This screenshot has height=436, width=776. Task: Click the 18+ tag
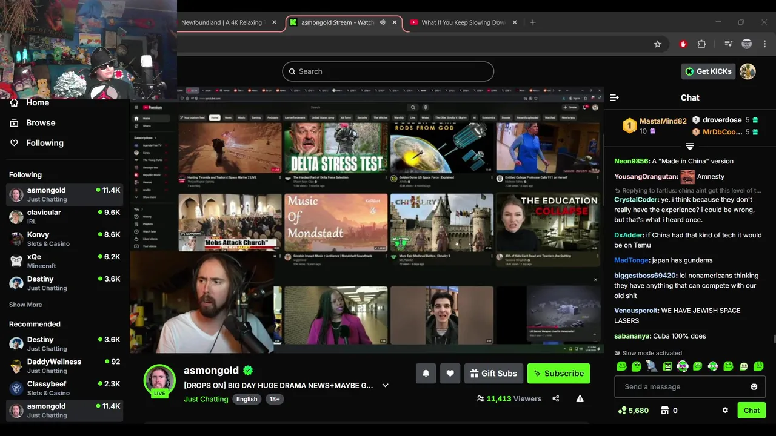pyautogui.click(x=275, y=399)
